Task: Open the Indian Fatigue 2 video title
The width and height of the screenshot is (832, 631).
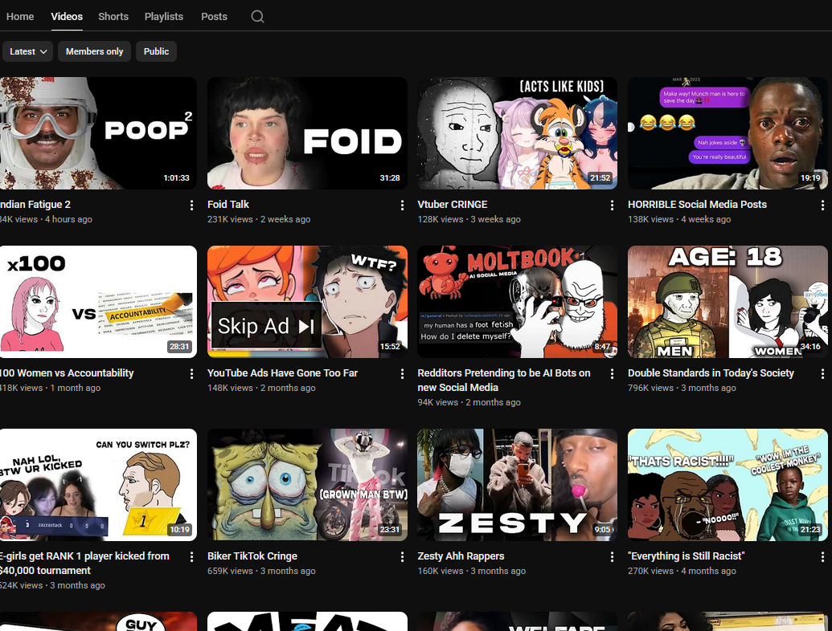Action: pos(35,205)
